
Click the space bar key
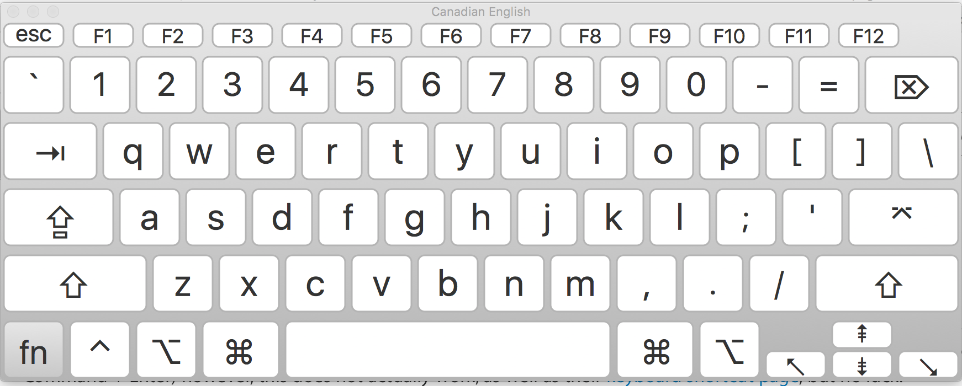pyautogui.click(x=448, y=350)
